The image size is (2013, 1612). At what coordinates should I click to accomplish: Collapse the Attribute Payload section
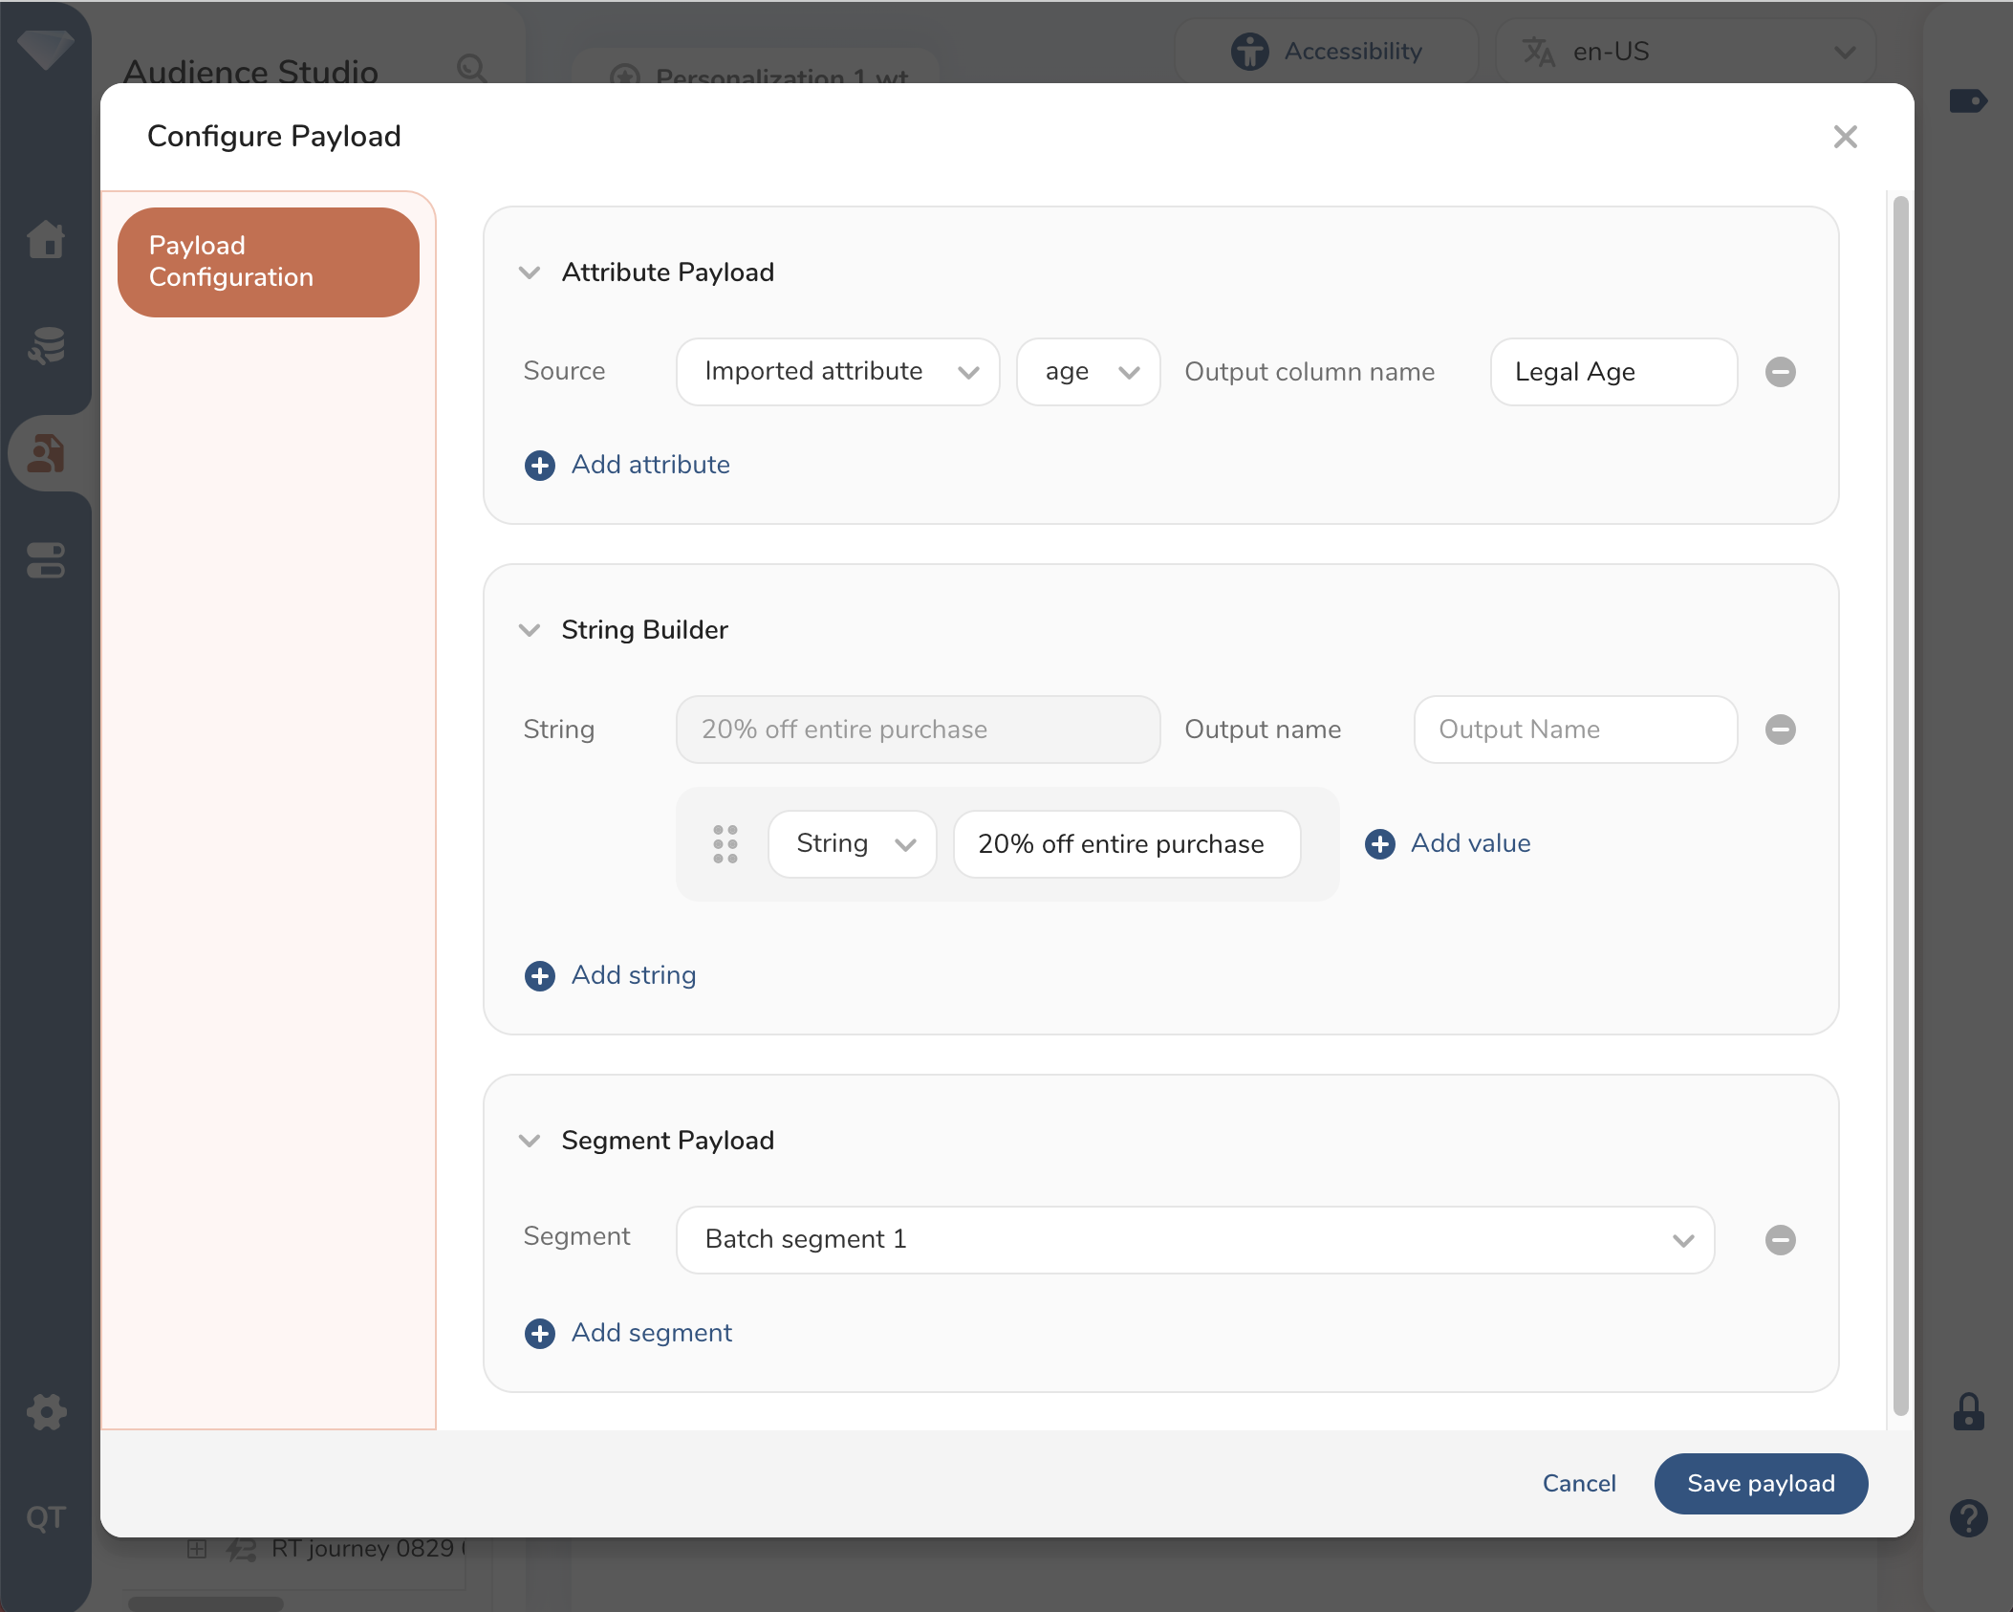(530, 272)
